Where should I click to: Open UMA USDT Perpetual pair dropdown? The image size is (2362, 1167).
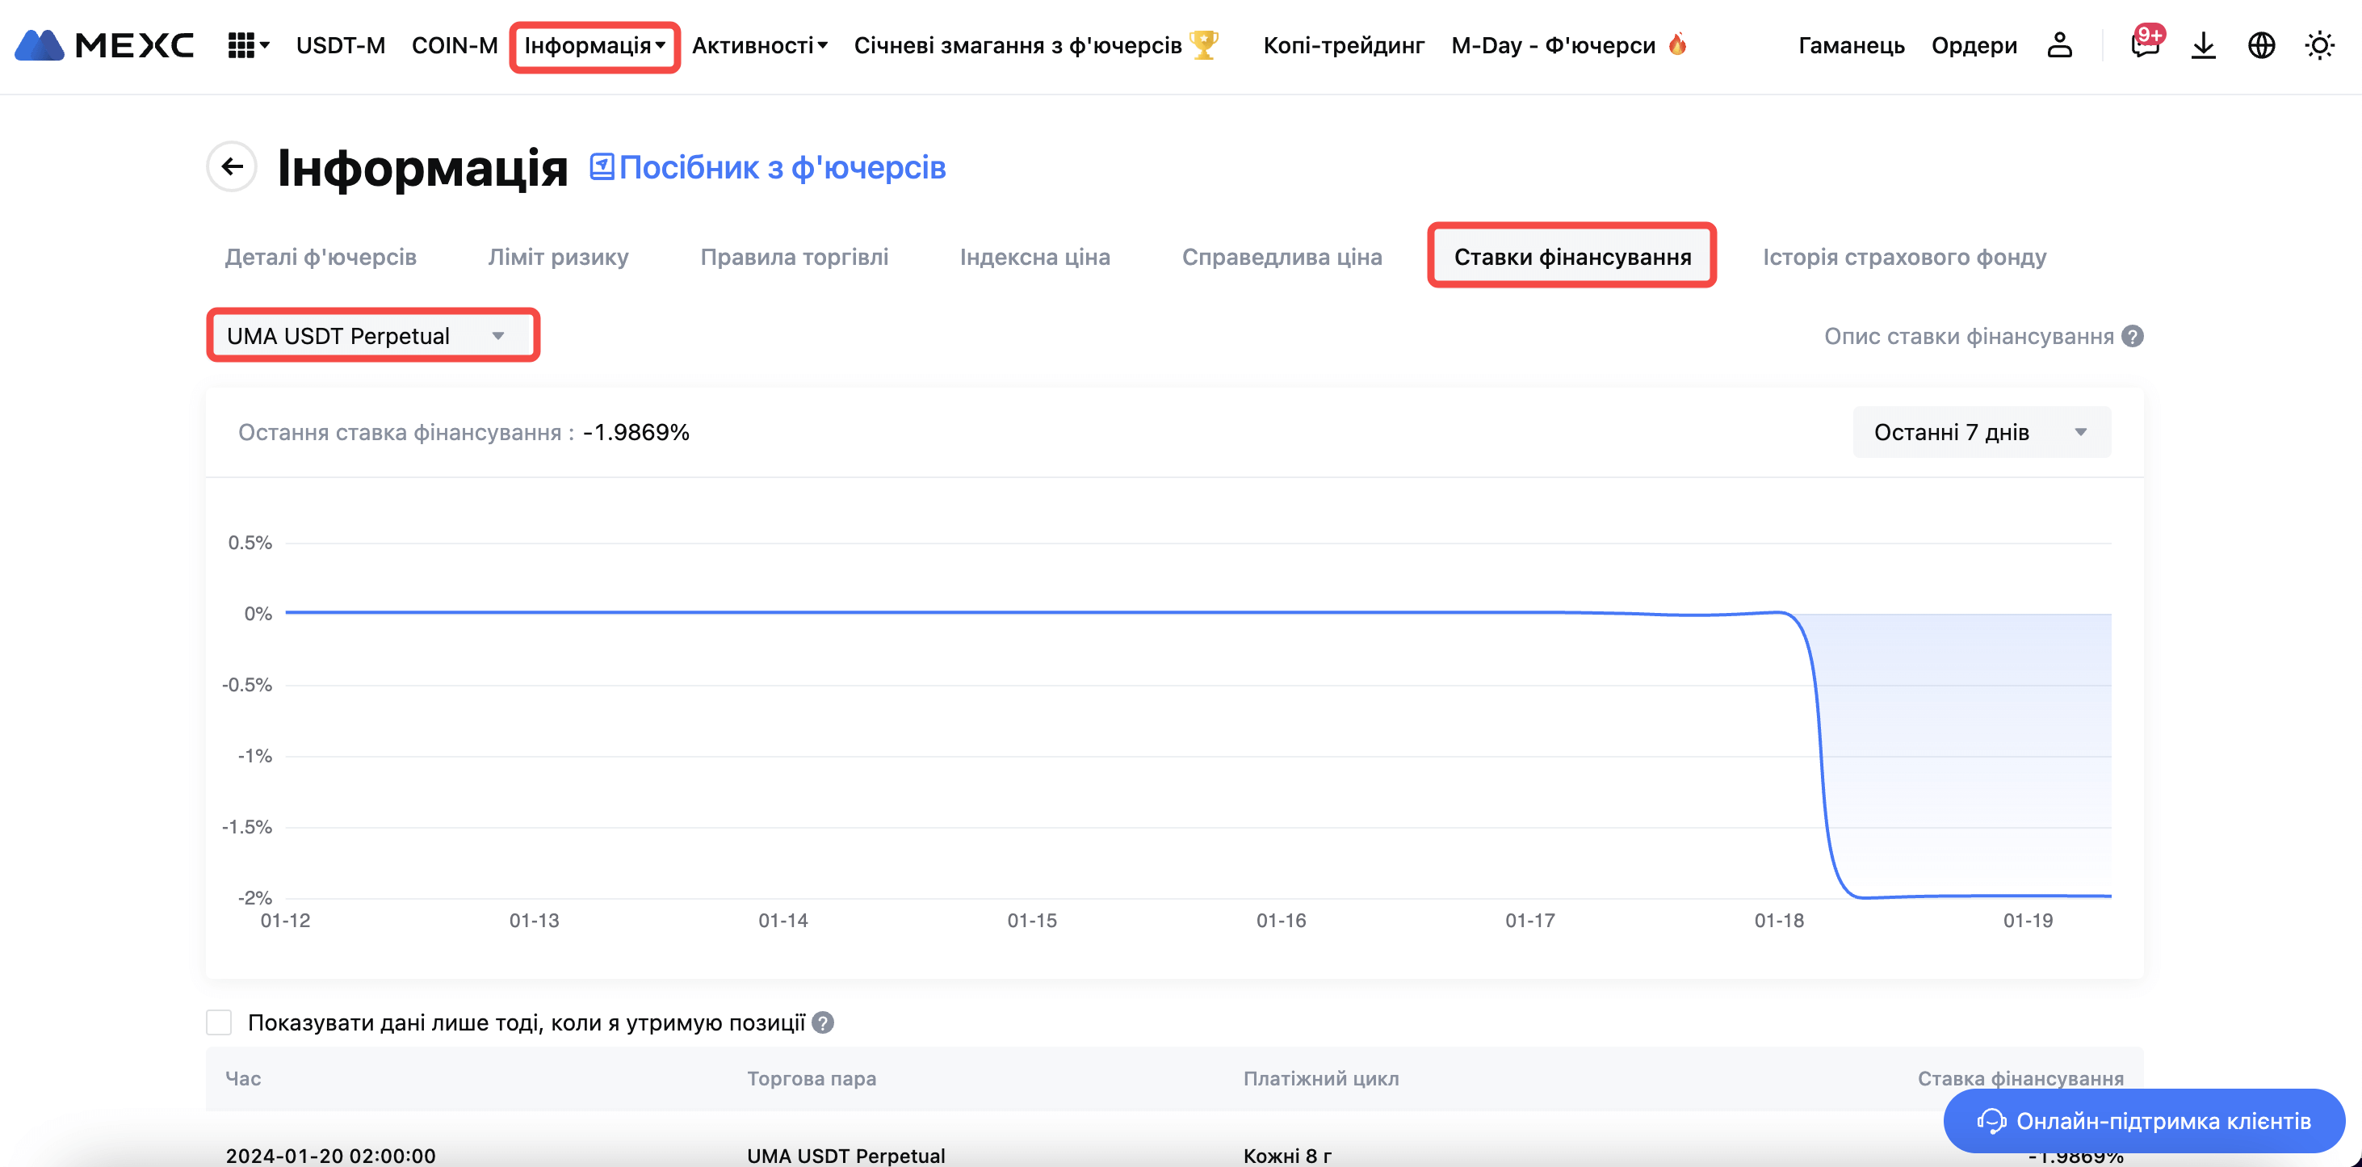(372, 335)
